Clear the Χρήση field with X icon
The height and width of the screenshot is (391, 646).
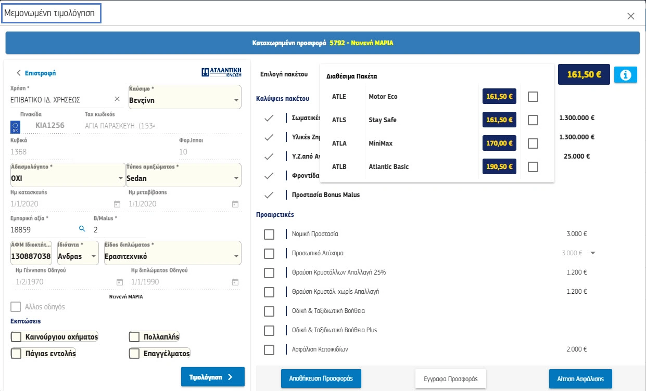pos(117,99)
